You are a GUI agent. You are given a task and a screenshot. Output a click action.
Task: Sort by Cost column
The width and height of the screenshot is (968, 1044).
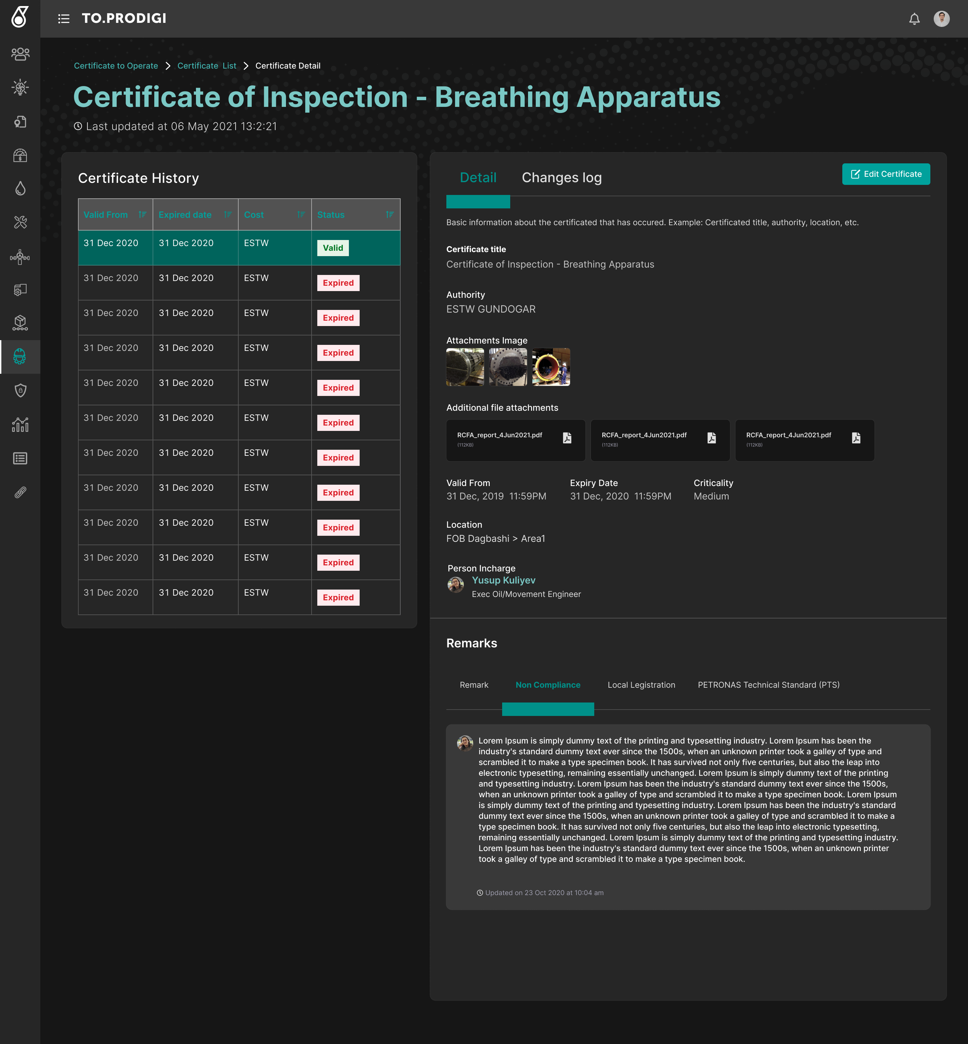(x=301, y=214)
